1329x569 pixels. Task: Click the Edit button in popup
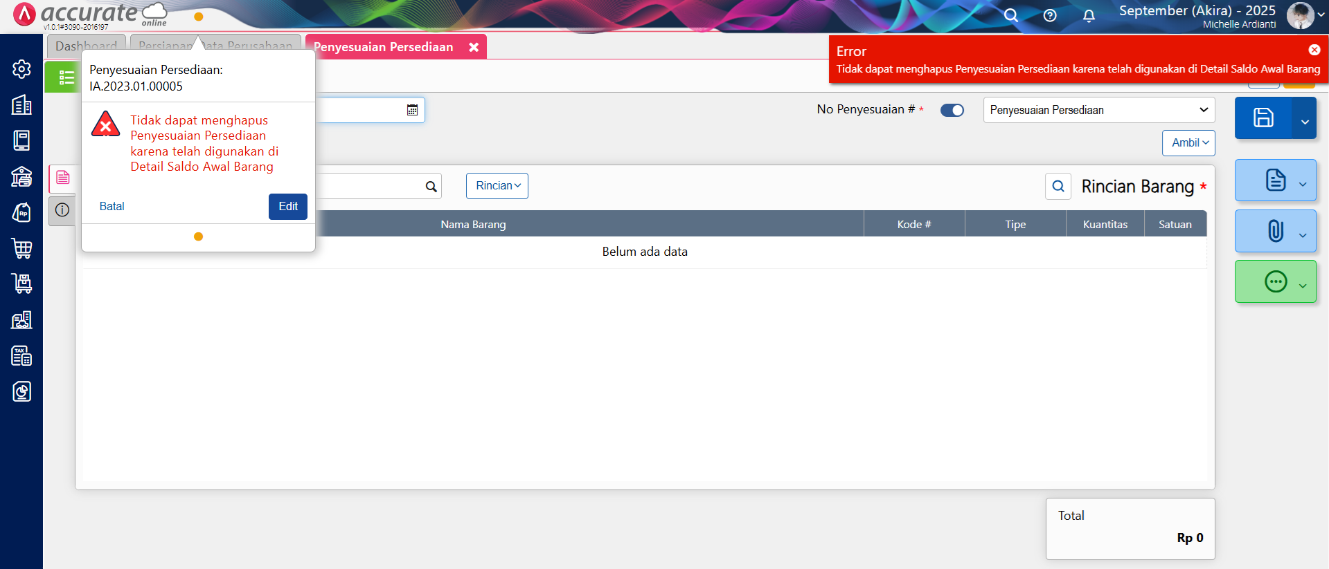[287, 207]
